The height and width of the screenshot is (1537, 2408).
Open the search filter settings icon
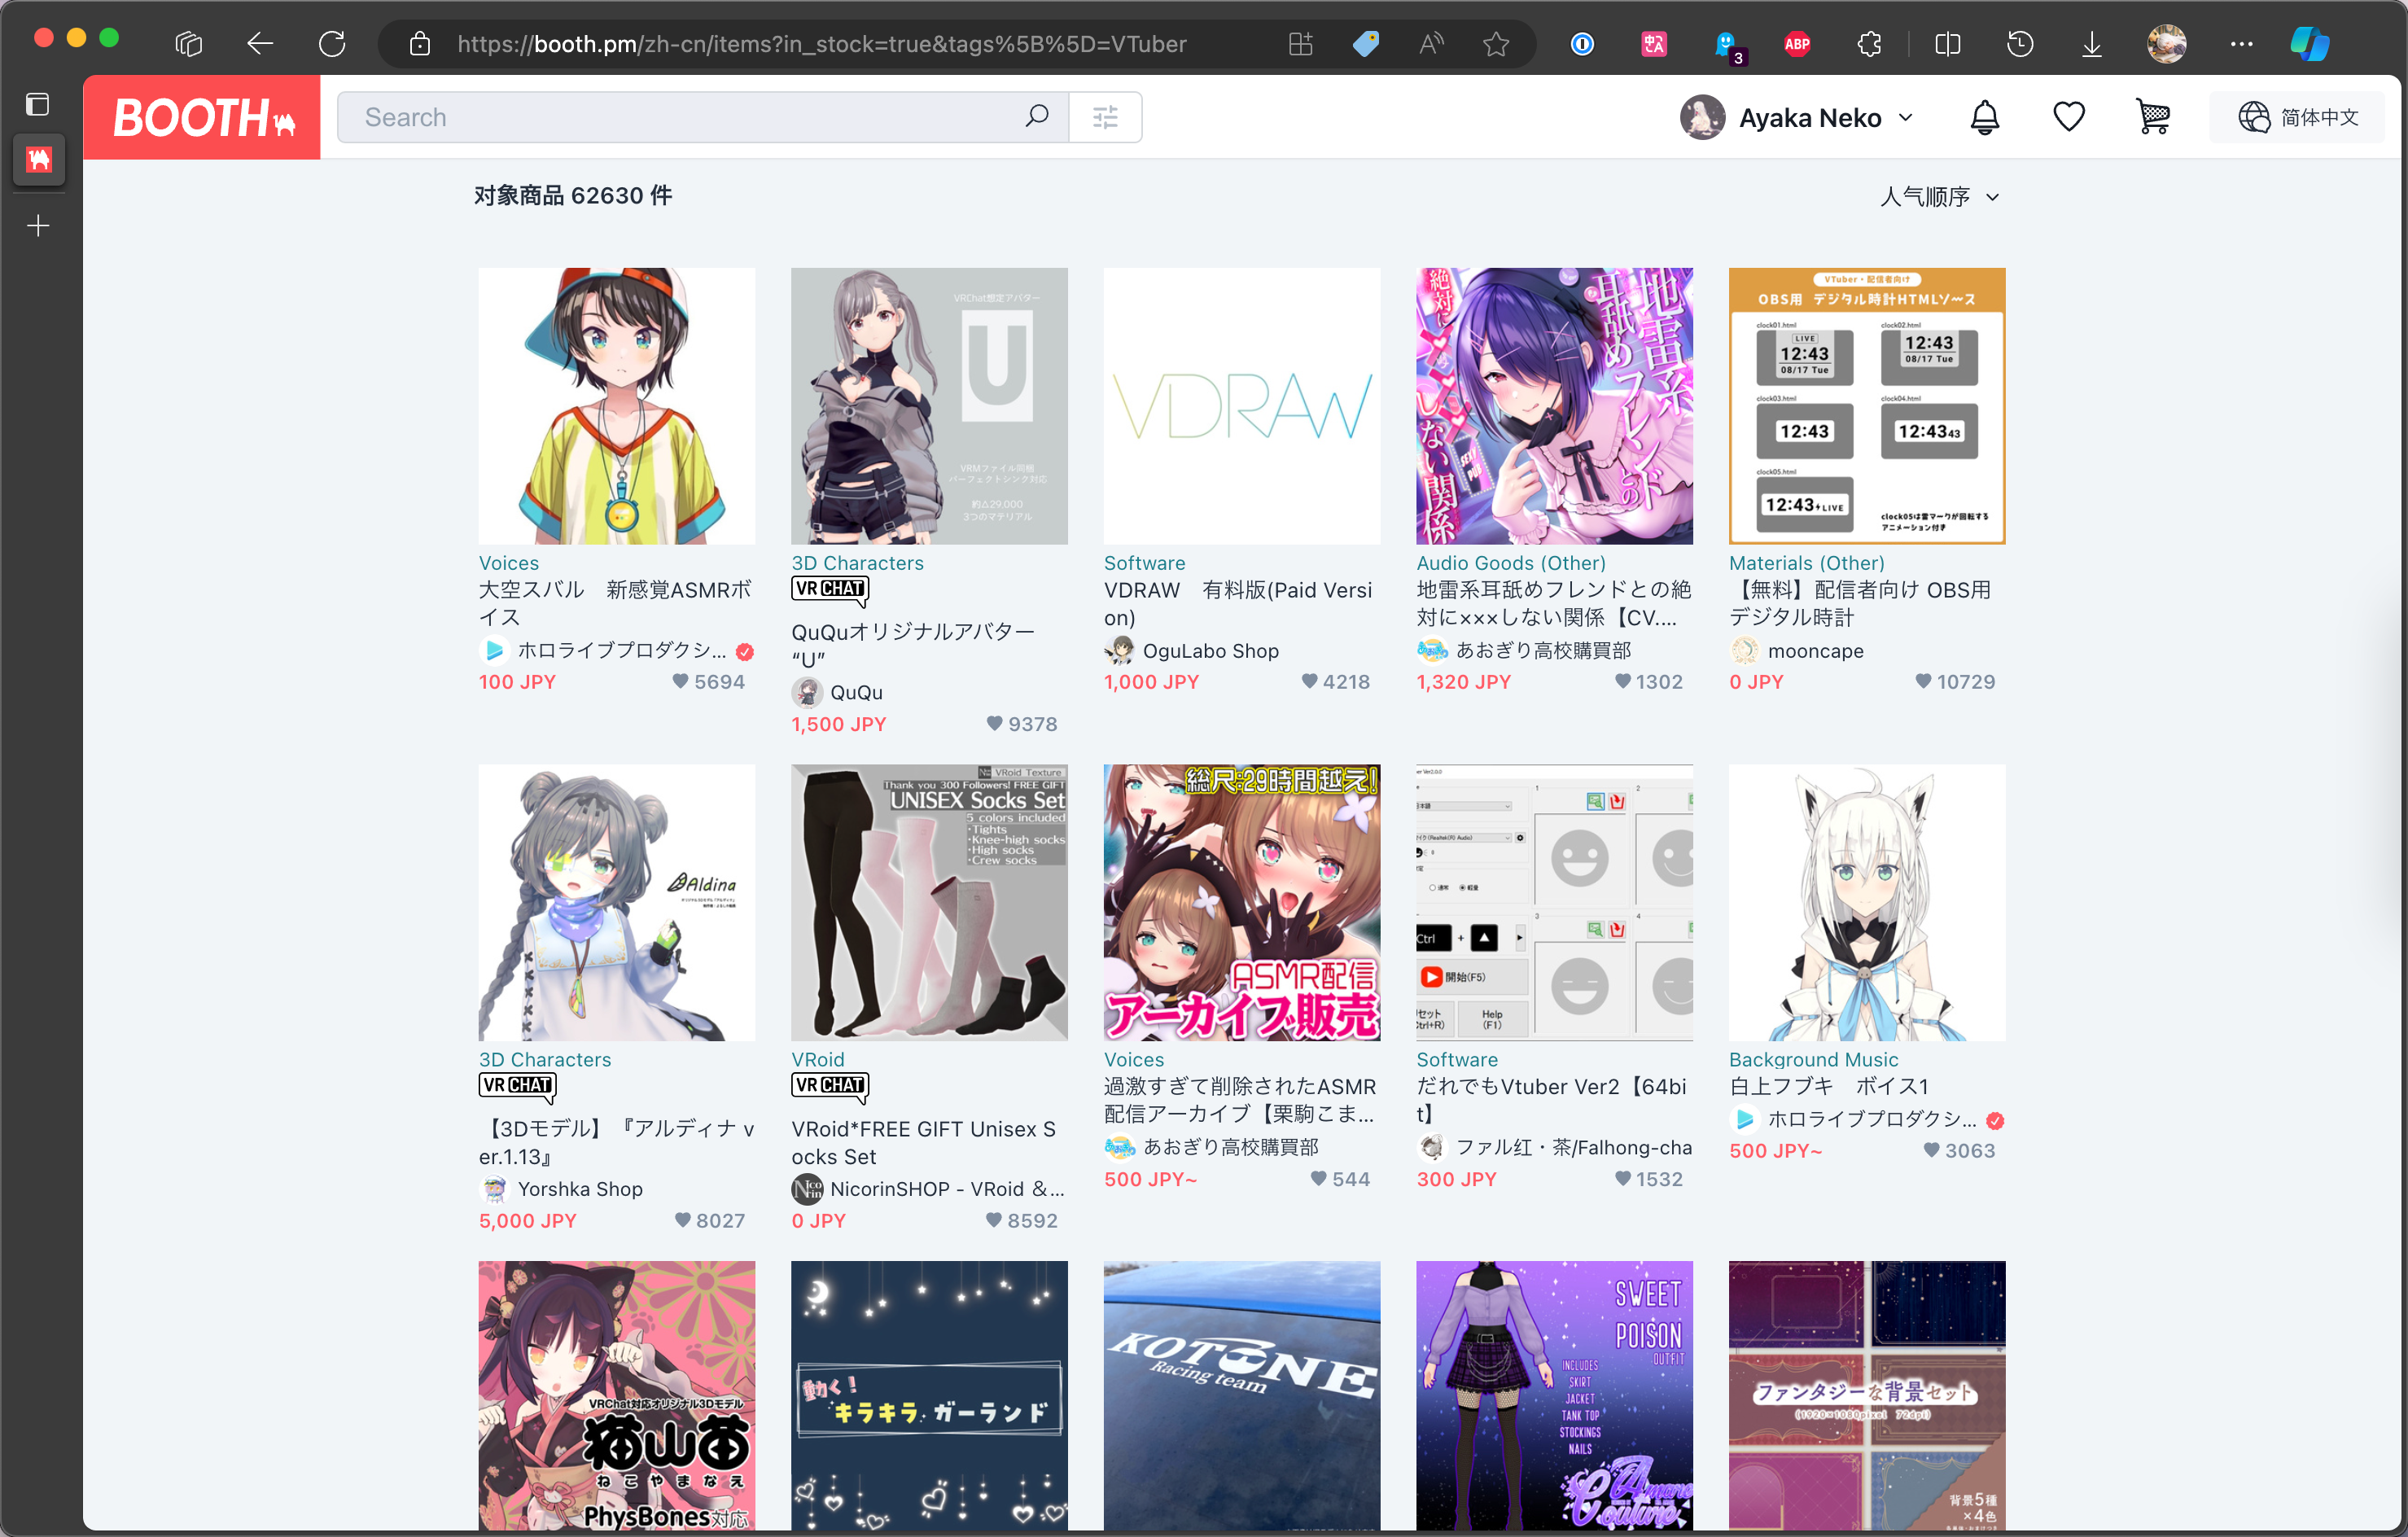point(1105,117)
